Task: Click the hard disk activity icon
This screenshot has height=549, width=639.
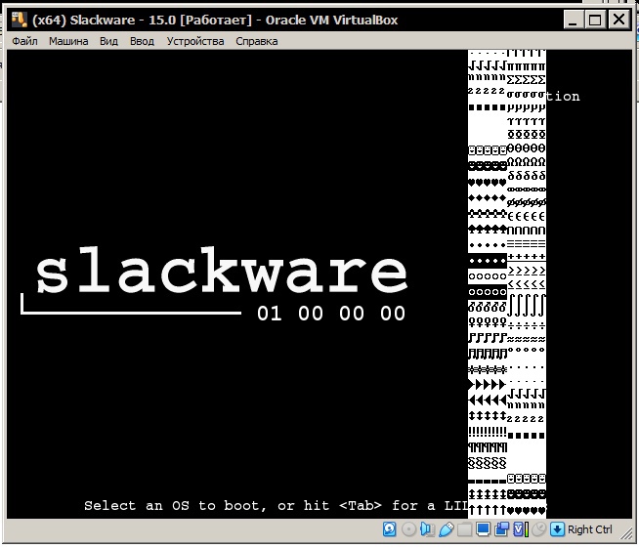Action: click(x=390, y=529)
